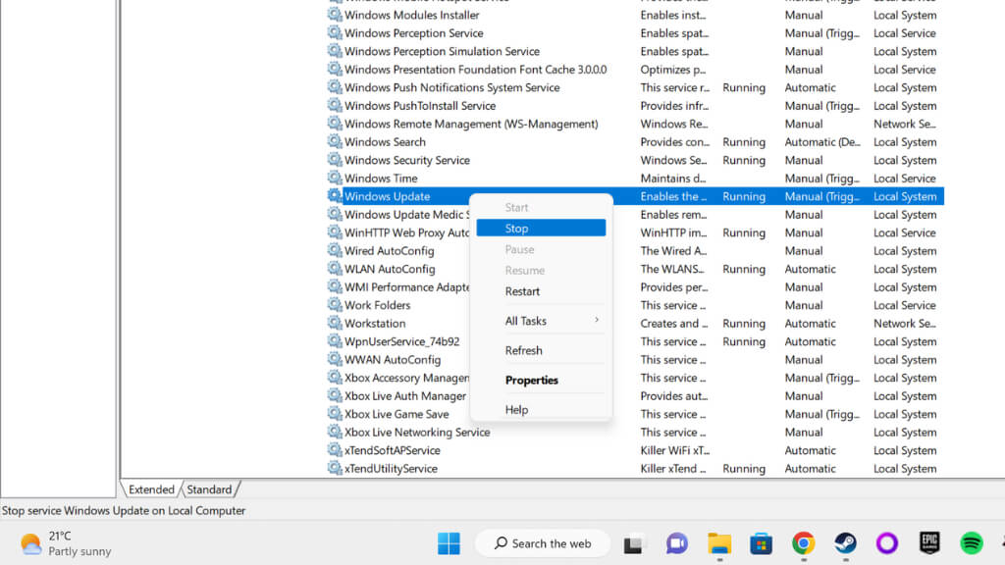
Task: Click Running status of WLAN AutoConfig
Action: (x=744, y=269)
